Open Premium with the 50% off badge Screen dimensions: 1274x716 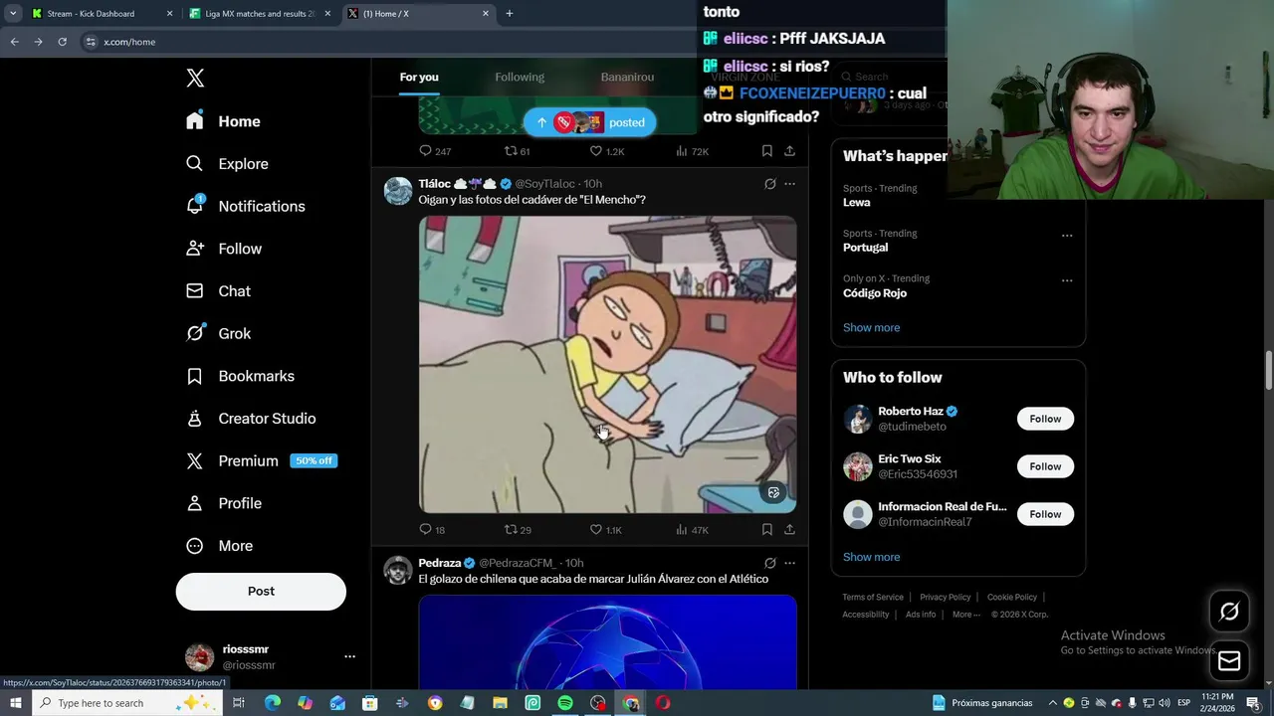[262, 460]
